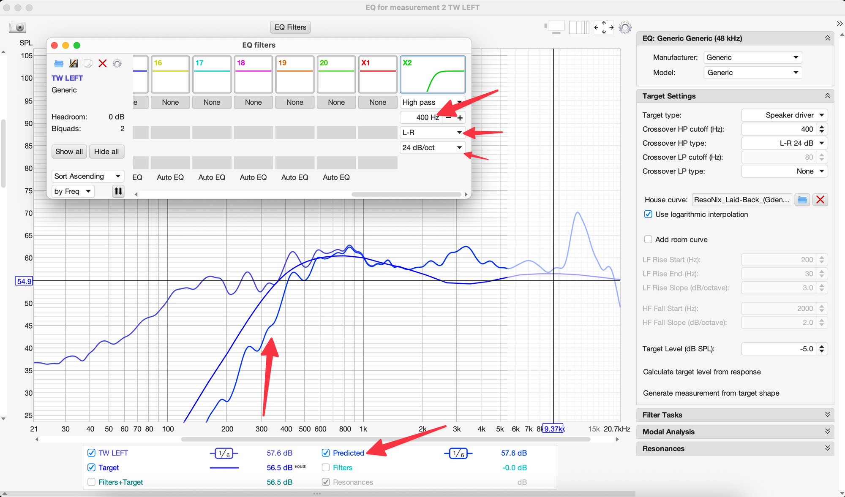The height and width of the screenshot is (497, 845).
Task: Click the capture graph camera icon
Action: tap(18, 27)
